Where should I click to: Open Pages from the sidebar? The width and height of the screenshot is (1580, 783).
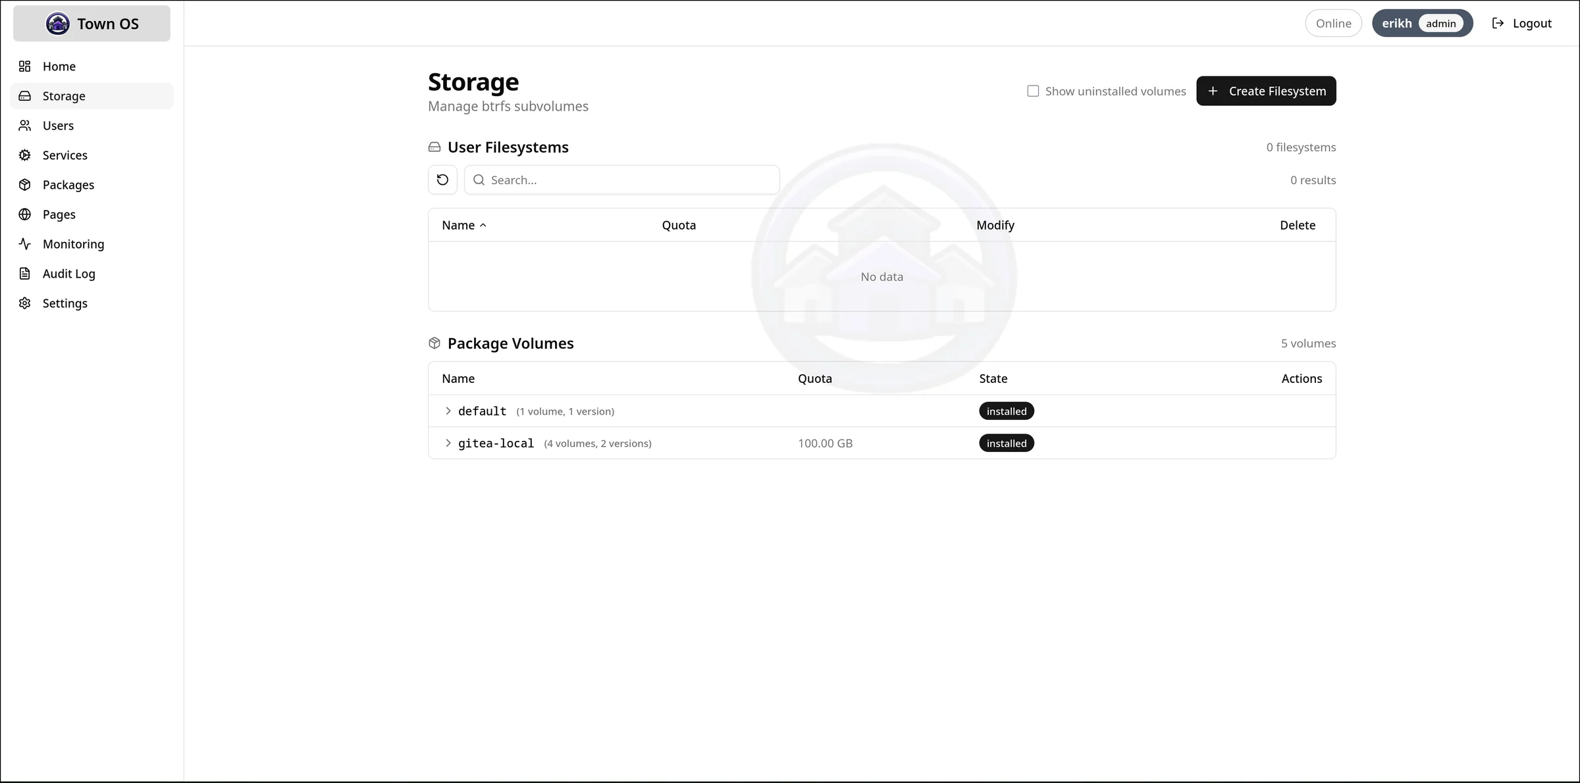(x=92, y=215)
